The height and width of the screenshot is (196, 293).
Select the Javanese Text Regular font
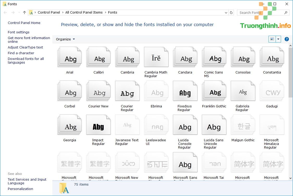(127, 125)
